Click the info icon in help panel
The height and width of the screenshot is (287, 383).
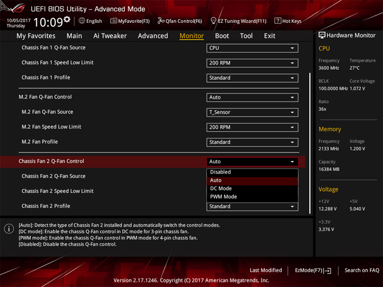click(9, 229)
